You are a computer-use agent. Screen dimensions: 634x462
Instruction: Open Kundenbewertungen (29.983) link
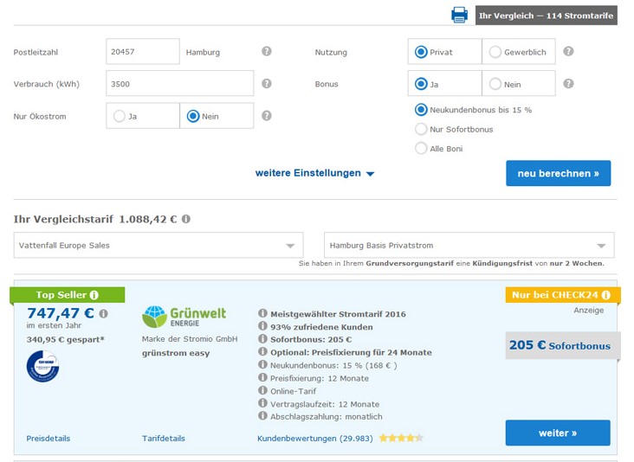coord(314,439)
